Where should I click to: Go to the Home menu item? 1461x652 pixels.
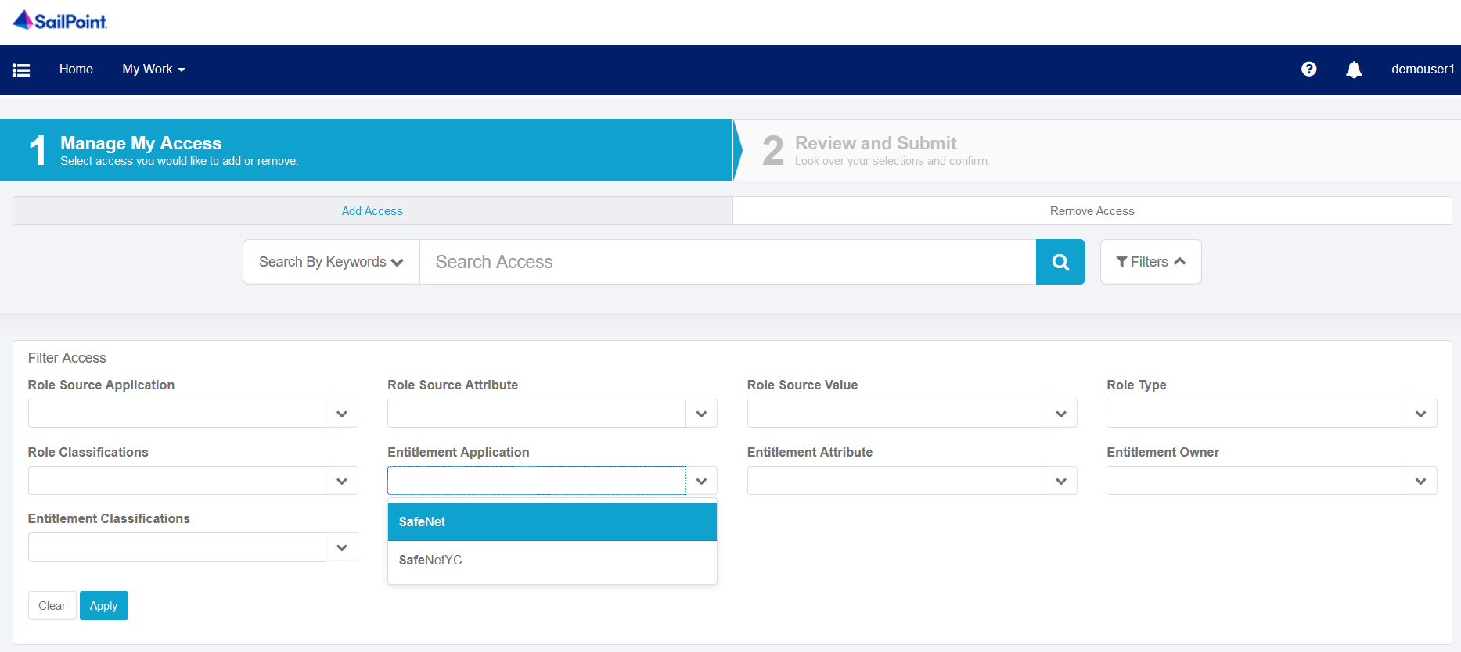76,70
